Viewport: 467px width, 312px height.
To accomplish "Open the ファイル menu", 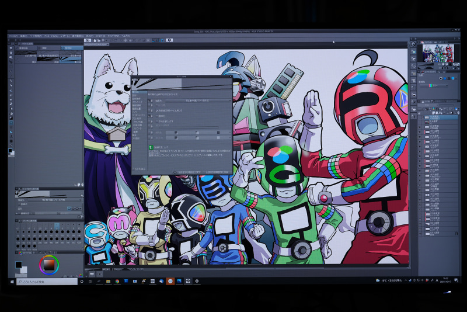I will coord(13,36).
